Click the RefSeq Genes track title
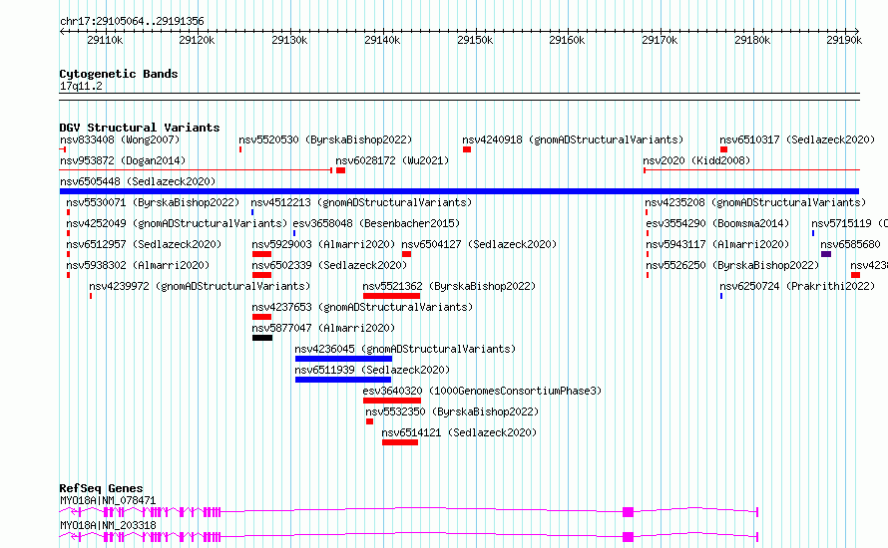 101,488
